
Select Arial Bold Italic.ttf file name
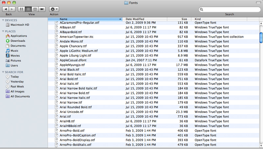click(x=73, y=74)
